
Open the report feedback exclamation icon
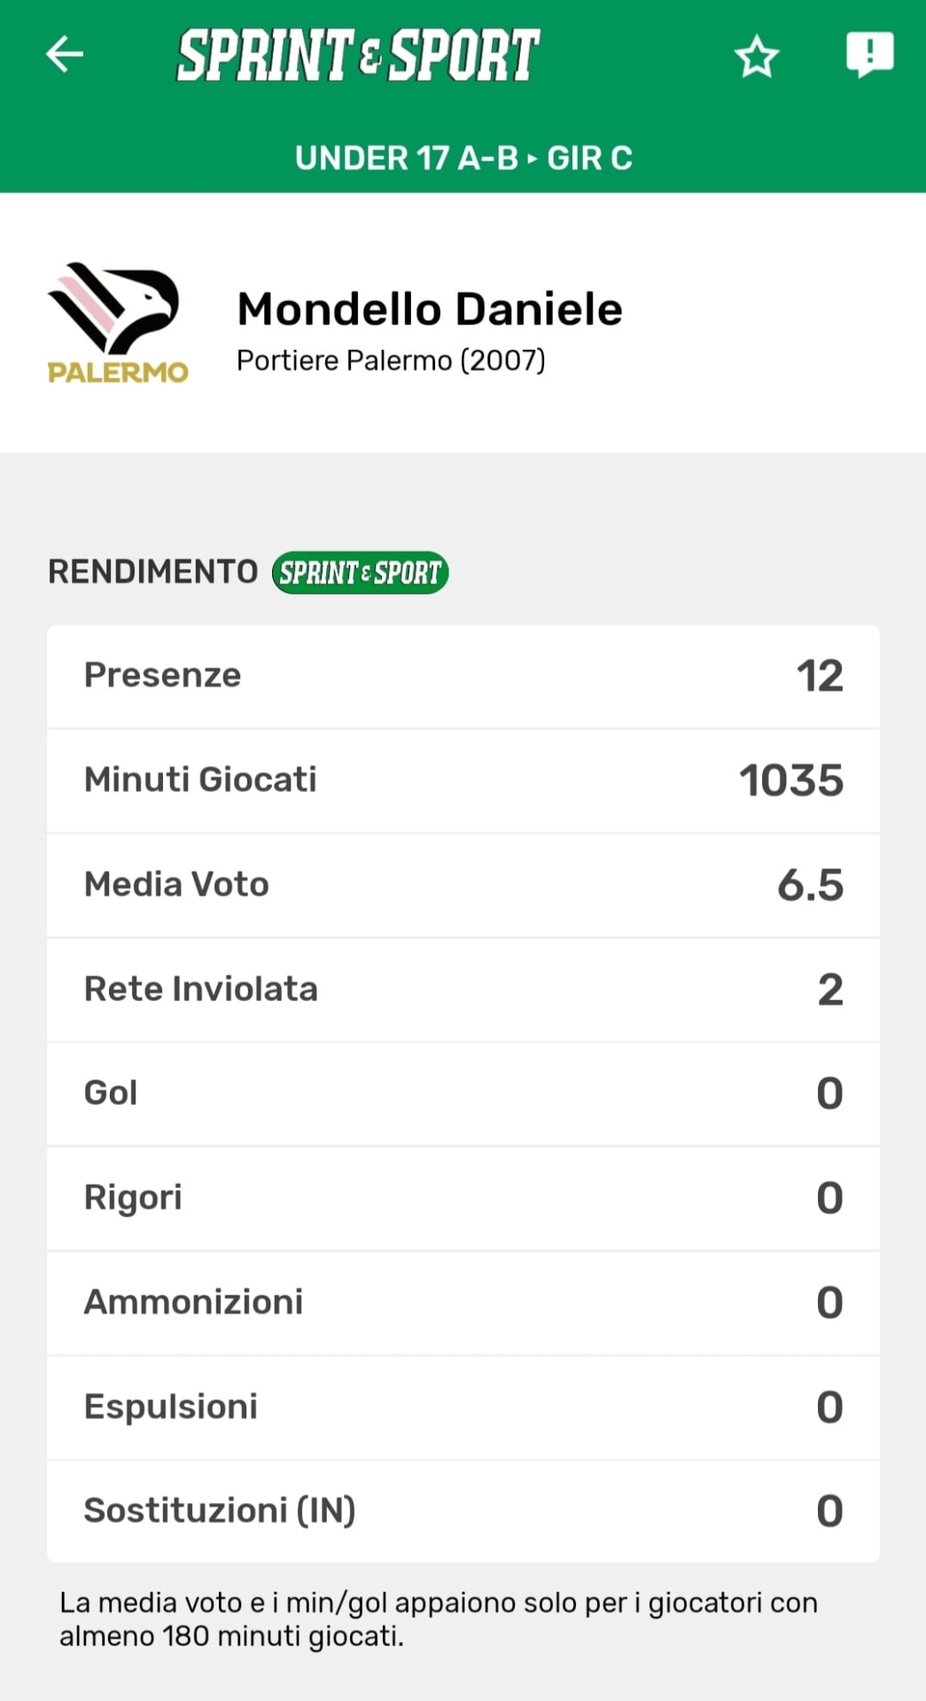869,54
